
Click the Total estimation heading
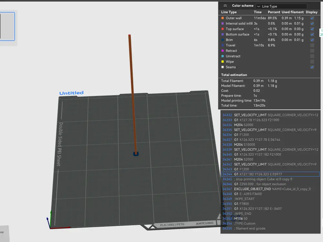234,75
